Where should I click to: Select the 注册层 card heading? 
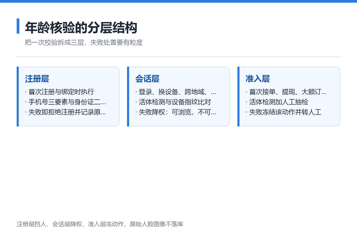(37, 79)
